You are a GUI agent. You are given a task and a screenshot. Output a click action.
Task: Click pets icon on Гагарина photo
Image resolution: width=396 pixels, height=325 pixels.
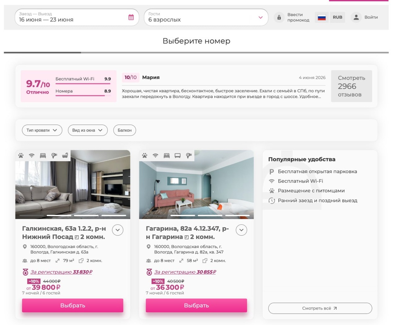[x=145, y=155]
